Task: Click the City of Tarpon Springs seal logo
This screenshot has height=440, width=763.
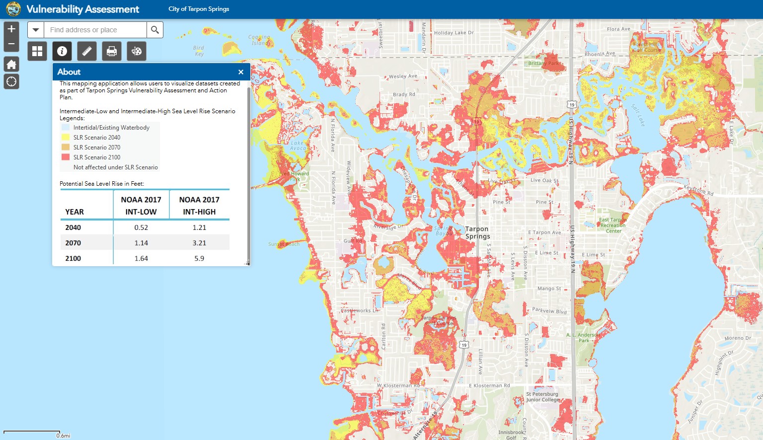Action: click(13, 9)
